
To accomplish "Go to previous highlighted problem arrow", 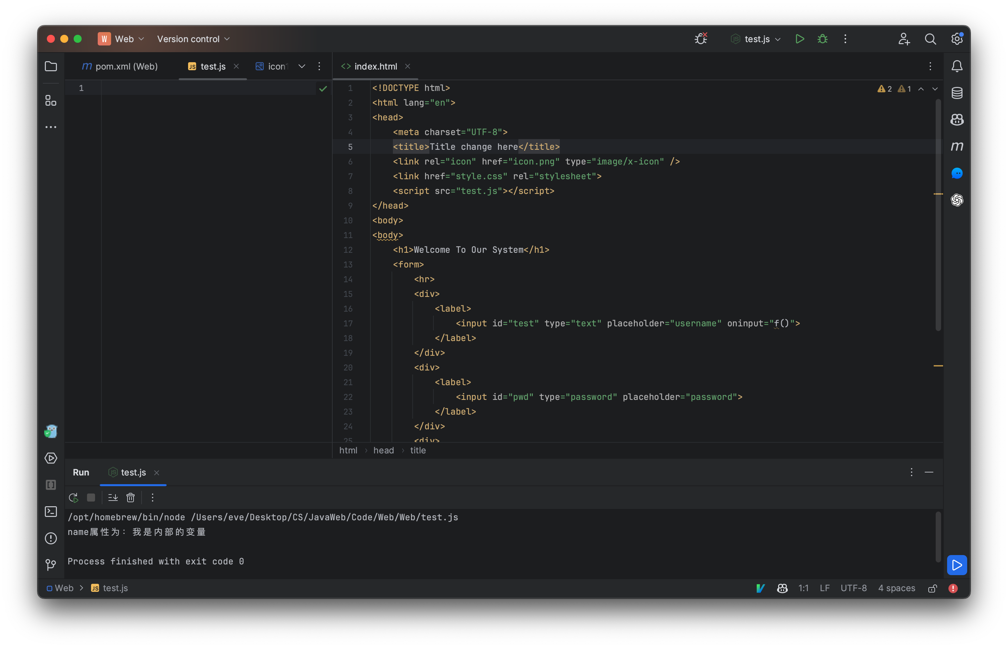I will [921, 89].
